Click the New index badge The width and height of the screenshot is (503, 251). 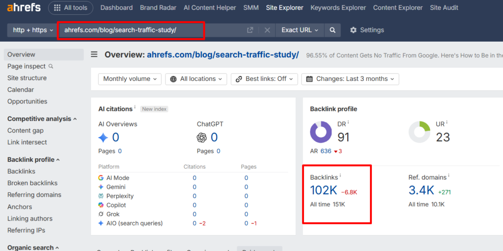pos(154,109)
